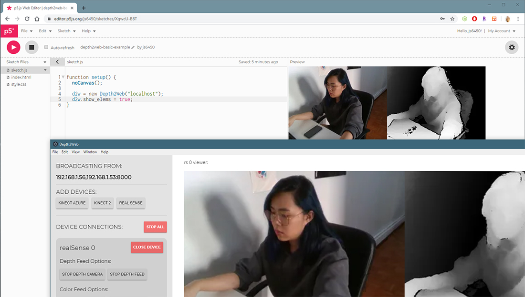Click the preview color camera feed
The image size is (525, 297).
337,102
